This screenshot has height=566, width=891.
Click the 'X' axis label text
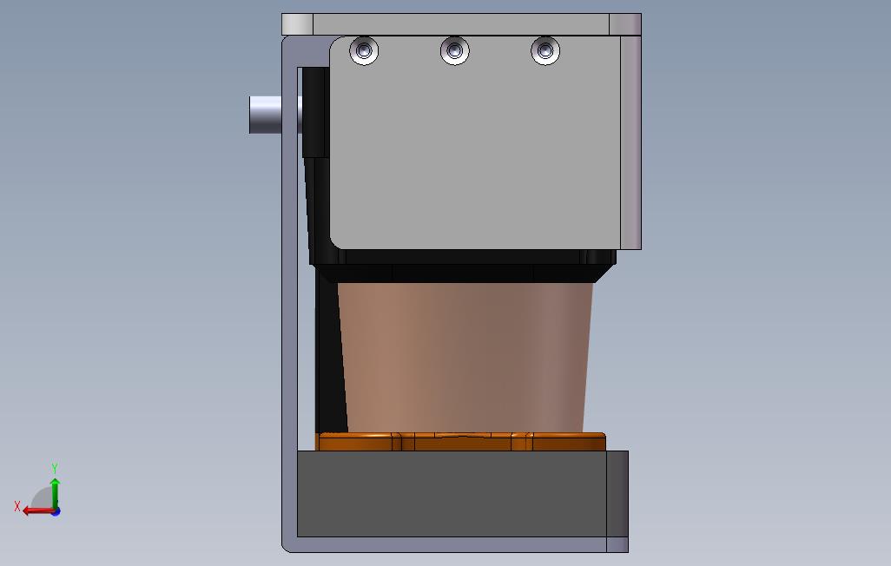(17, 506)
